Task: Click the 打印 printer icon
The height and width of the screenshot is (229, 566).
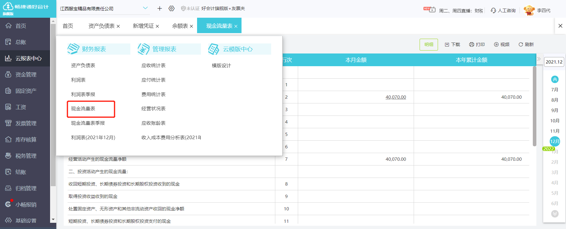Action: point(471,45)
